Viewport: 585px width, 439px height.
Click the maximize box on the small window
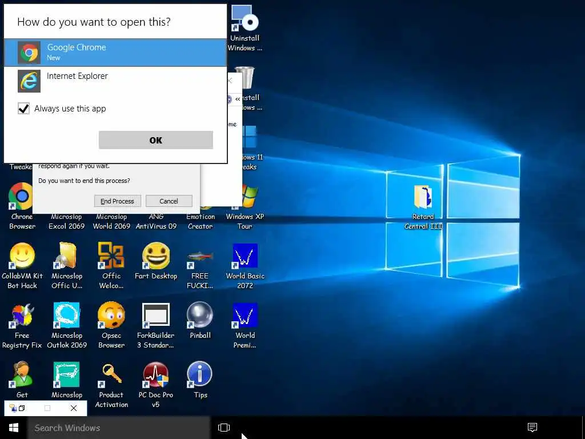(x=47, y=408)
